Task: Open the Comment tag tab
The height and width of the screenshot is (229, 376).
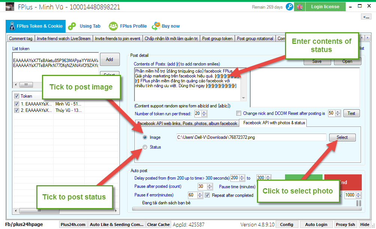Action: point(21,39)
